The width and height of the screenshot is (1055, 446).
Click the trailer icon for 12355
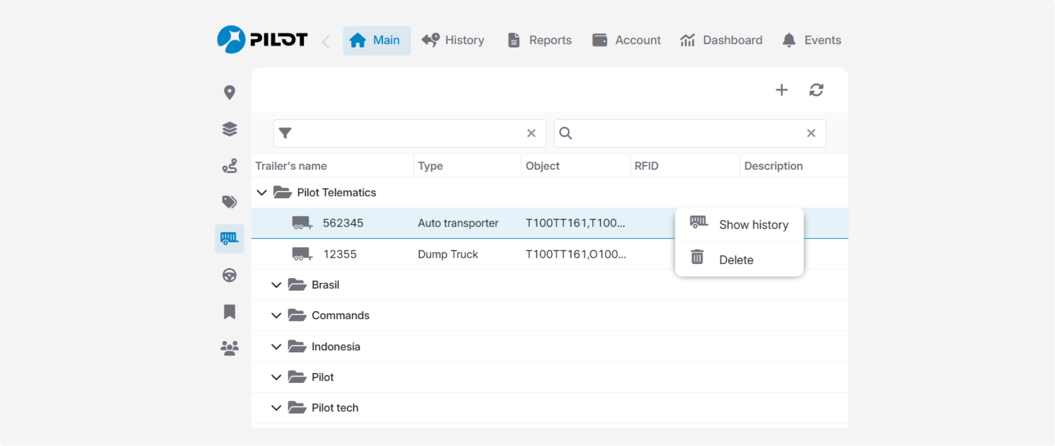click(302, 254)
